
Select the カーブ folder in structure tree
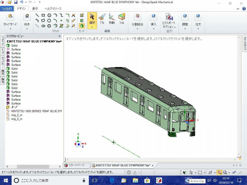(x=12, y=107)
